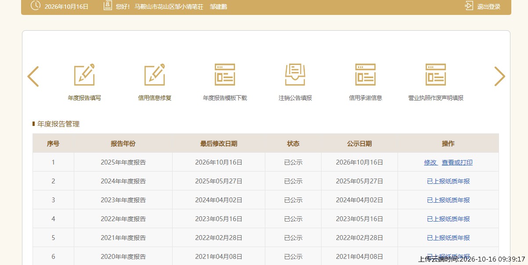
Task: Click the 2023年年度报告 cell
Action: coord(123,200)
